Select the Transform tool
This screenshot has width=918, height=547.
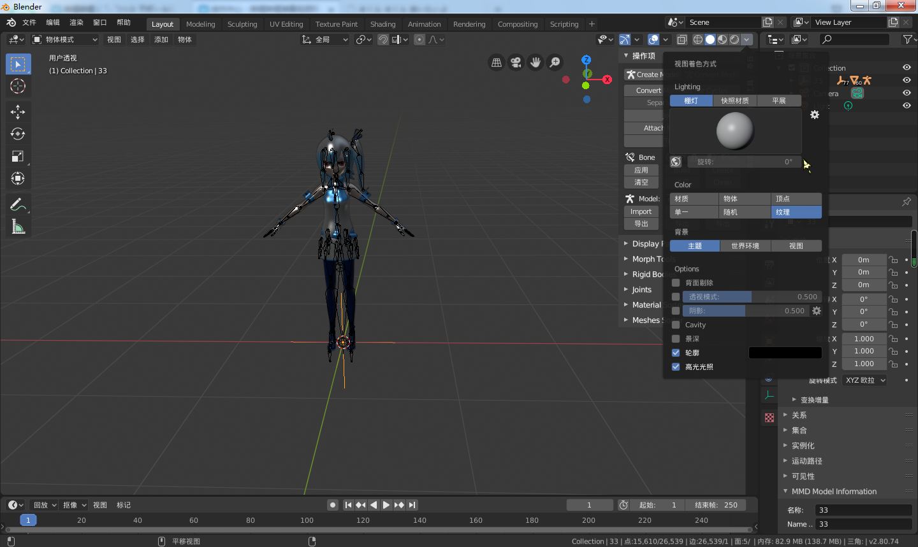coord(18,179)
